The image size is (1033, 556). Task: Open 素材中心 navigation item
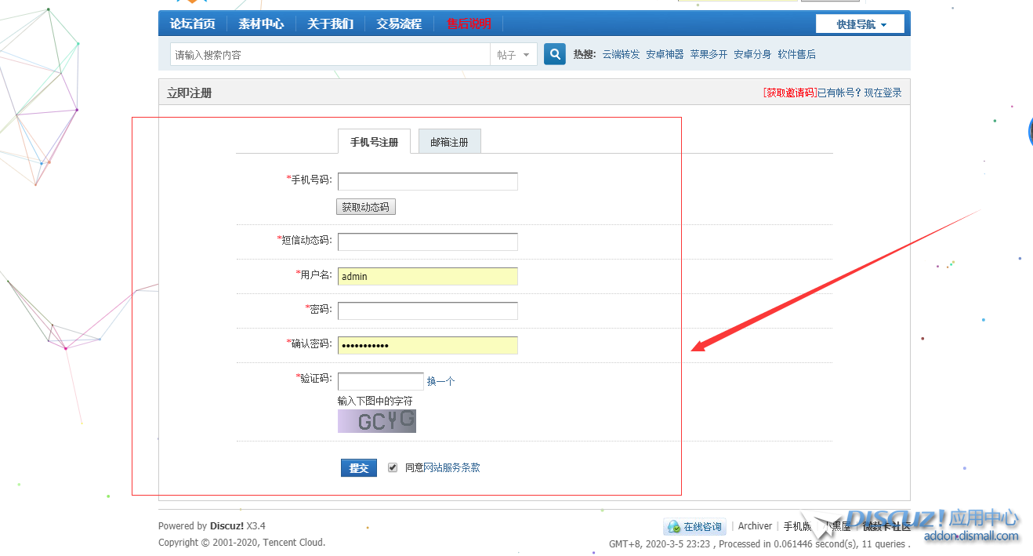point(261,24)
